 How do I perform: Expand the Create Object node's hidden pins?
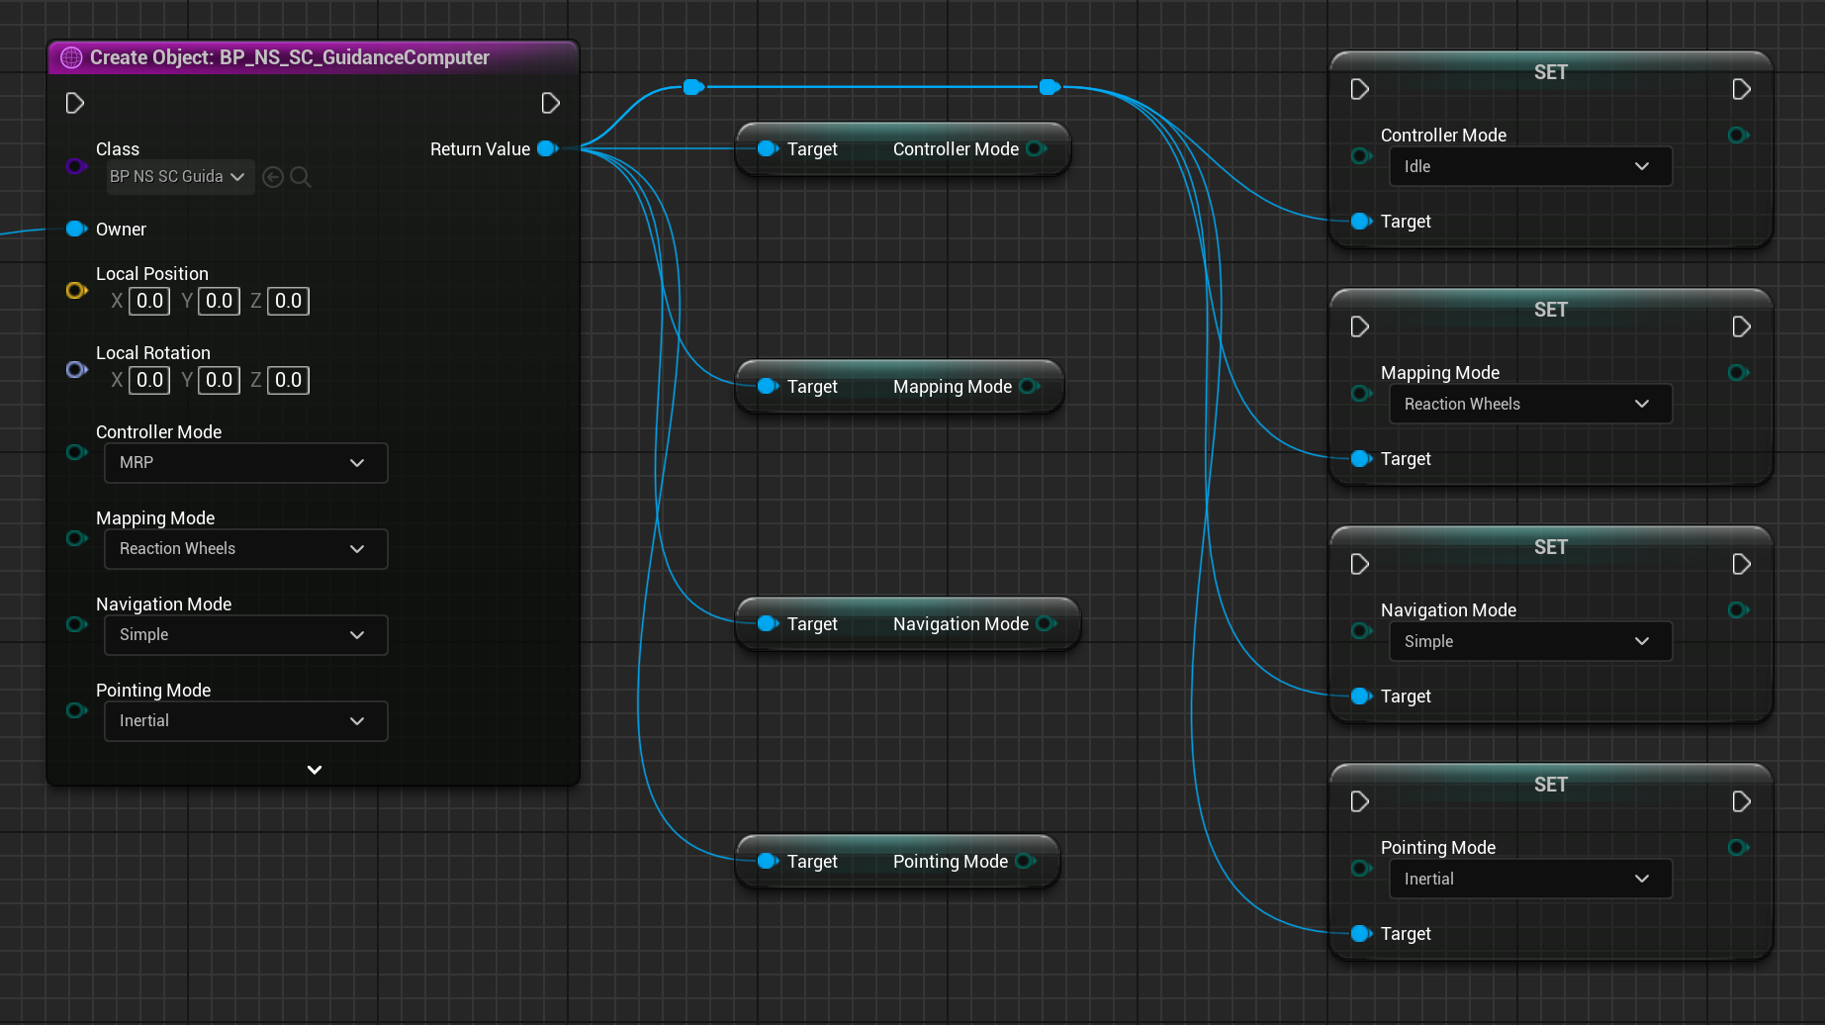click(315, 769)
